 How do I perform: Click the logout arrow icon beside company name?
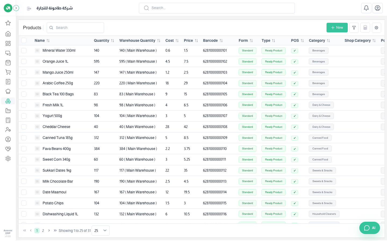coord(29,9)
